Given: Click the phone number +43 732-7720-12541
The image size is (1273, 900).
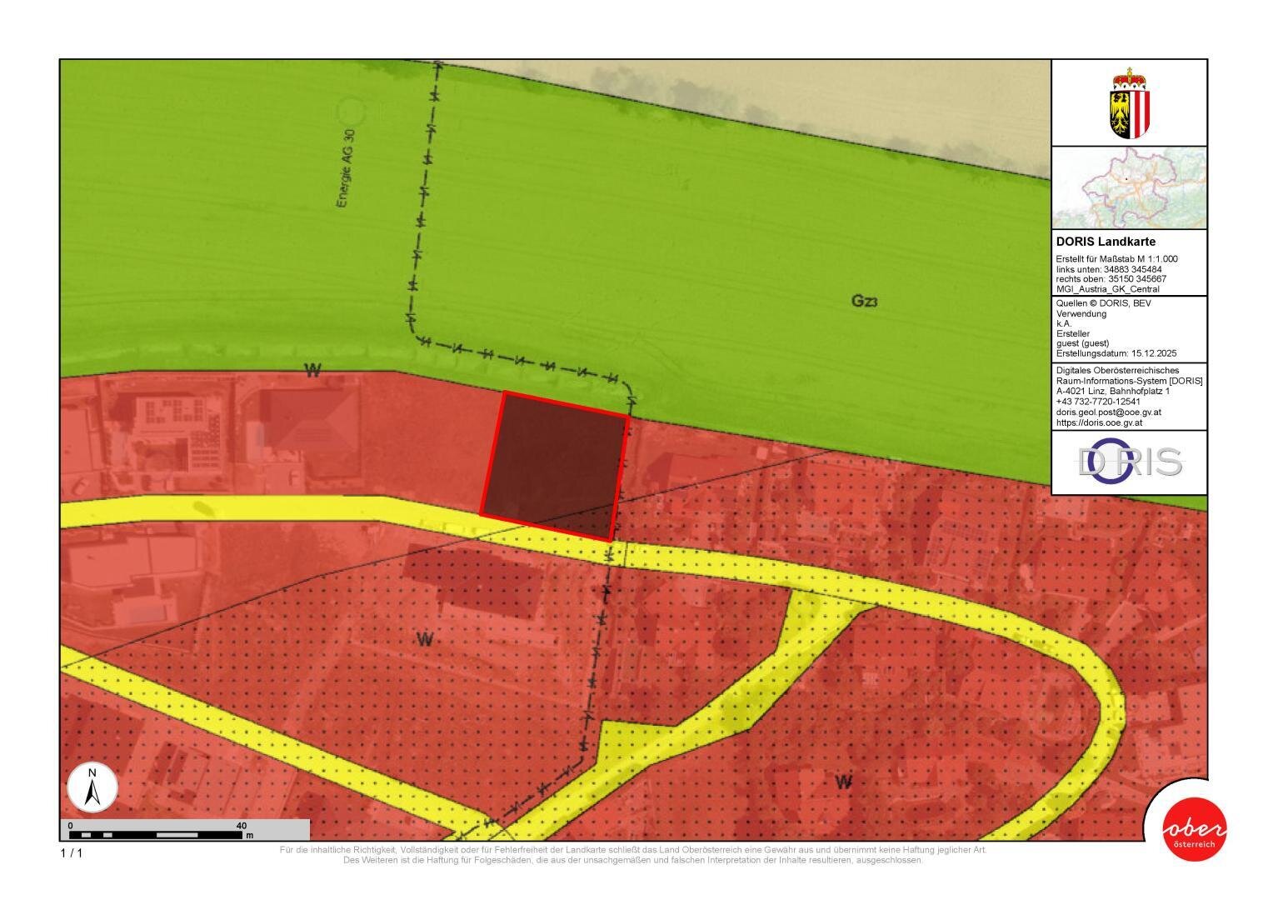Looking at the screenshot, I should coord(1098,401).
